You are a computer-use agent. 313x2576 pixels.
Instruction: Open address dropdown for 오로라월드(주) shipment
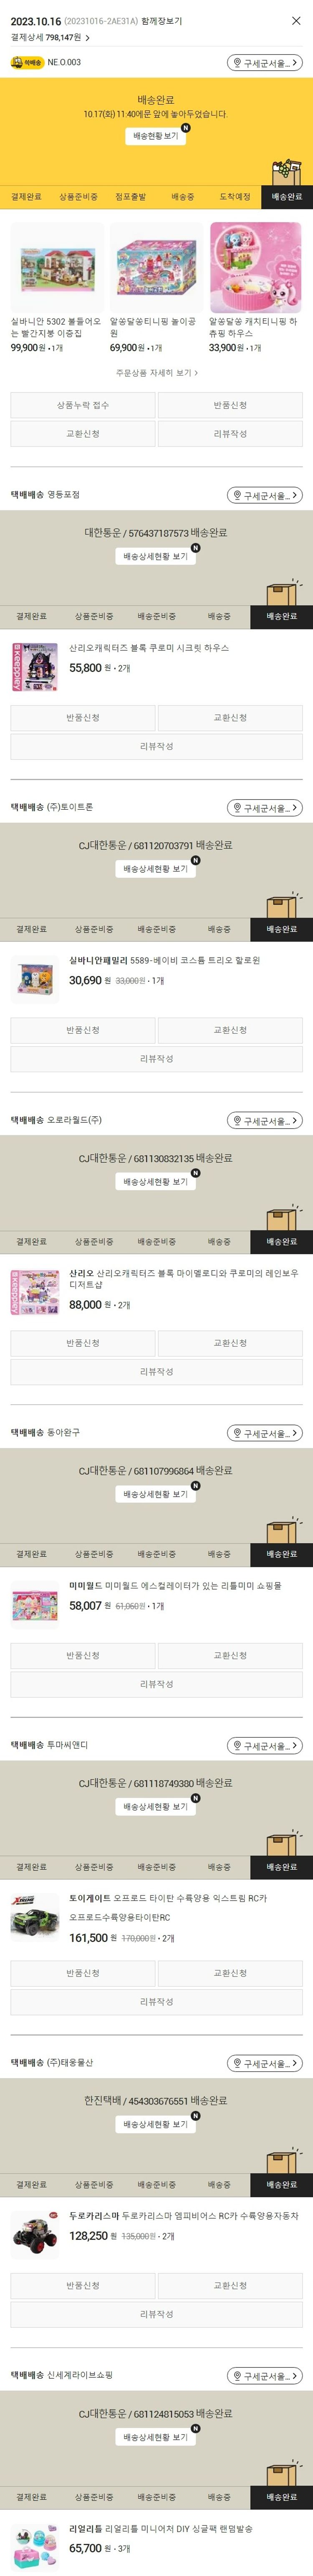click(x=264, y=1120)
